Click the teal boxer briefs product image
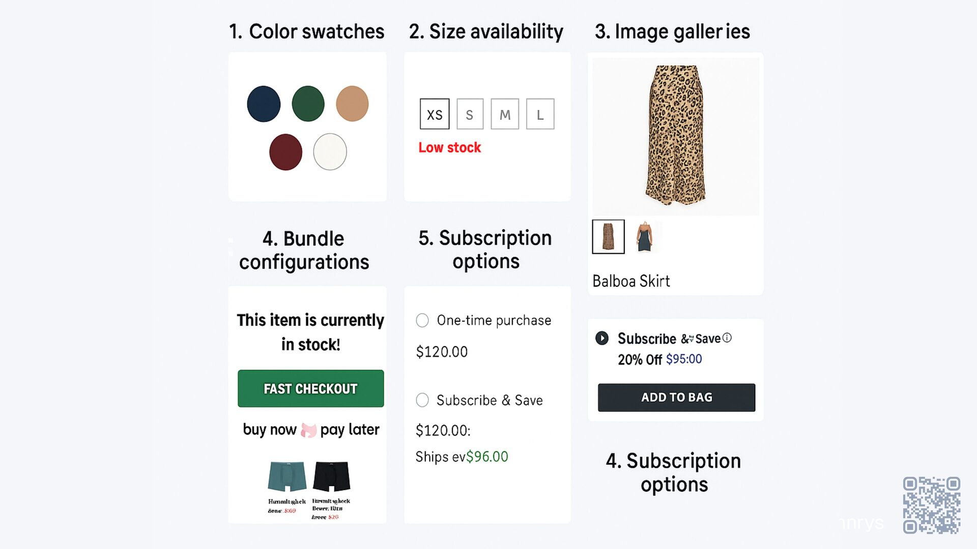This screenshot has width=977, height=549. pyautogui.click(x=287, y=476)
